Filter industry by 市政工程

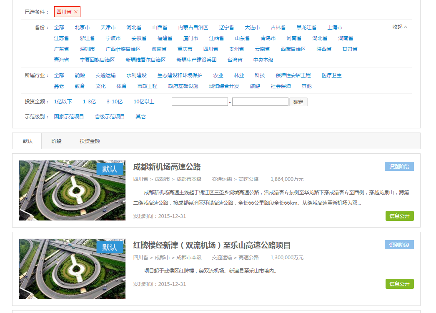coord(148,86)
